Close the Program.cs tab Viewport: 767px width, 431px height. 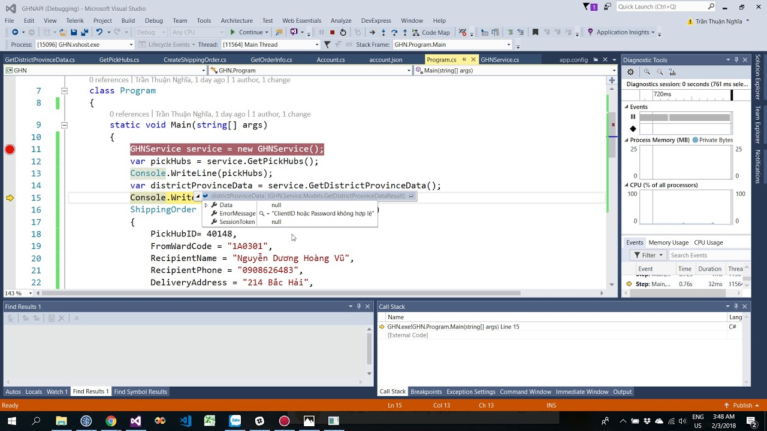click(x=473, y=60)
